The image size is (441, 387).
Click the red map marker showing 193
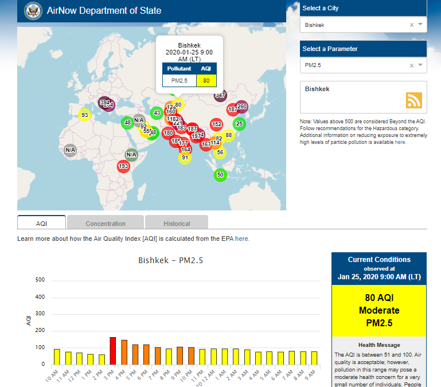pos(123,166)
